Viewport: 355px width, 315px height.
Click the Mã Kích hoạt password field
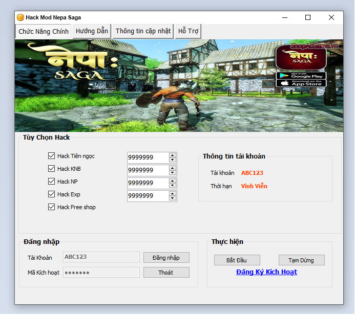(101, 273)
